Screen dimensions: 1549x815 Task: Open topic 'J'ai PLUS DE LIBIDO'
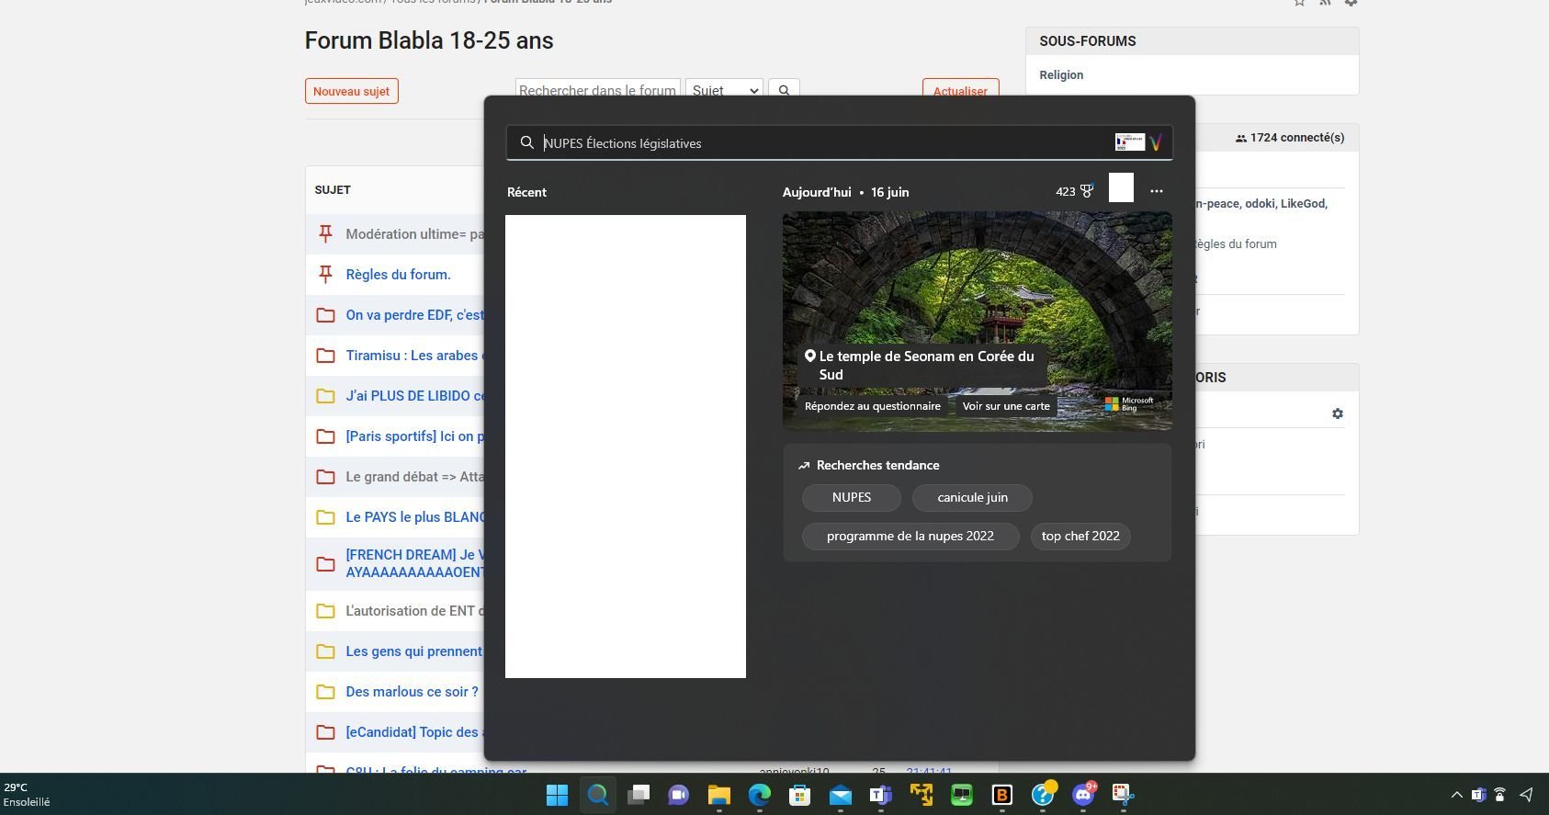pyautogui.click(x=414, y=395)
